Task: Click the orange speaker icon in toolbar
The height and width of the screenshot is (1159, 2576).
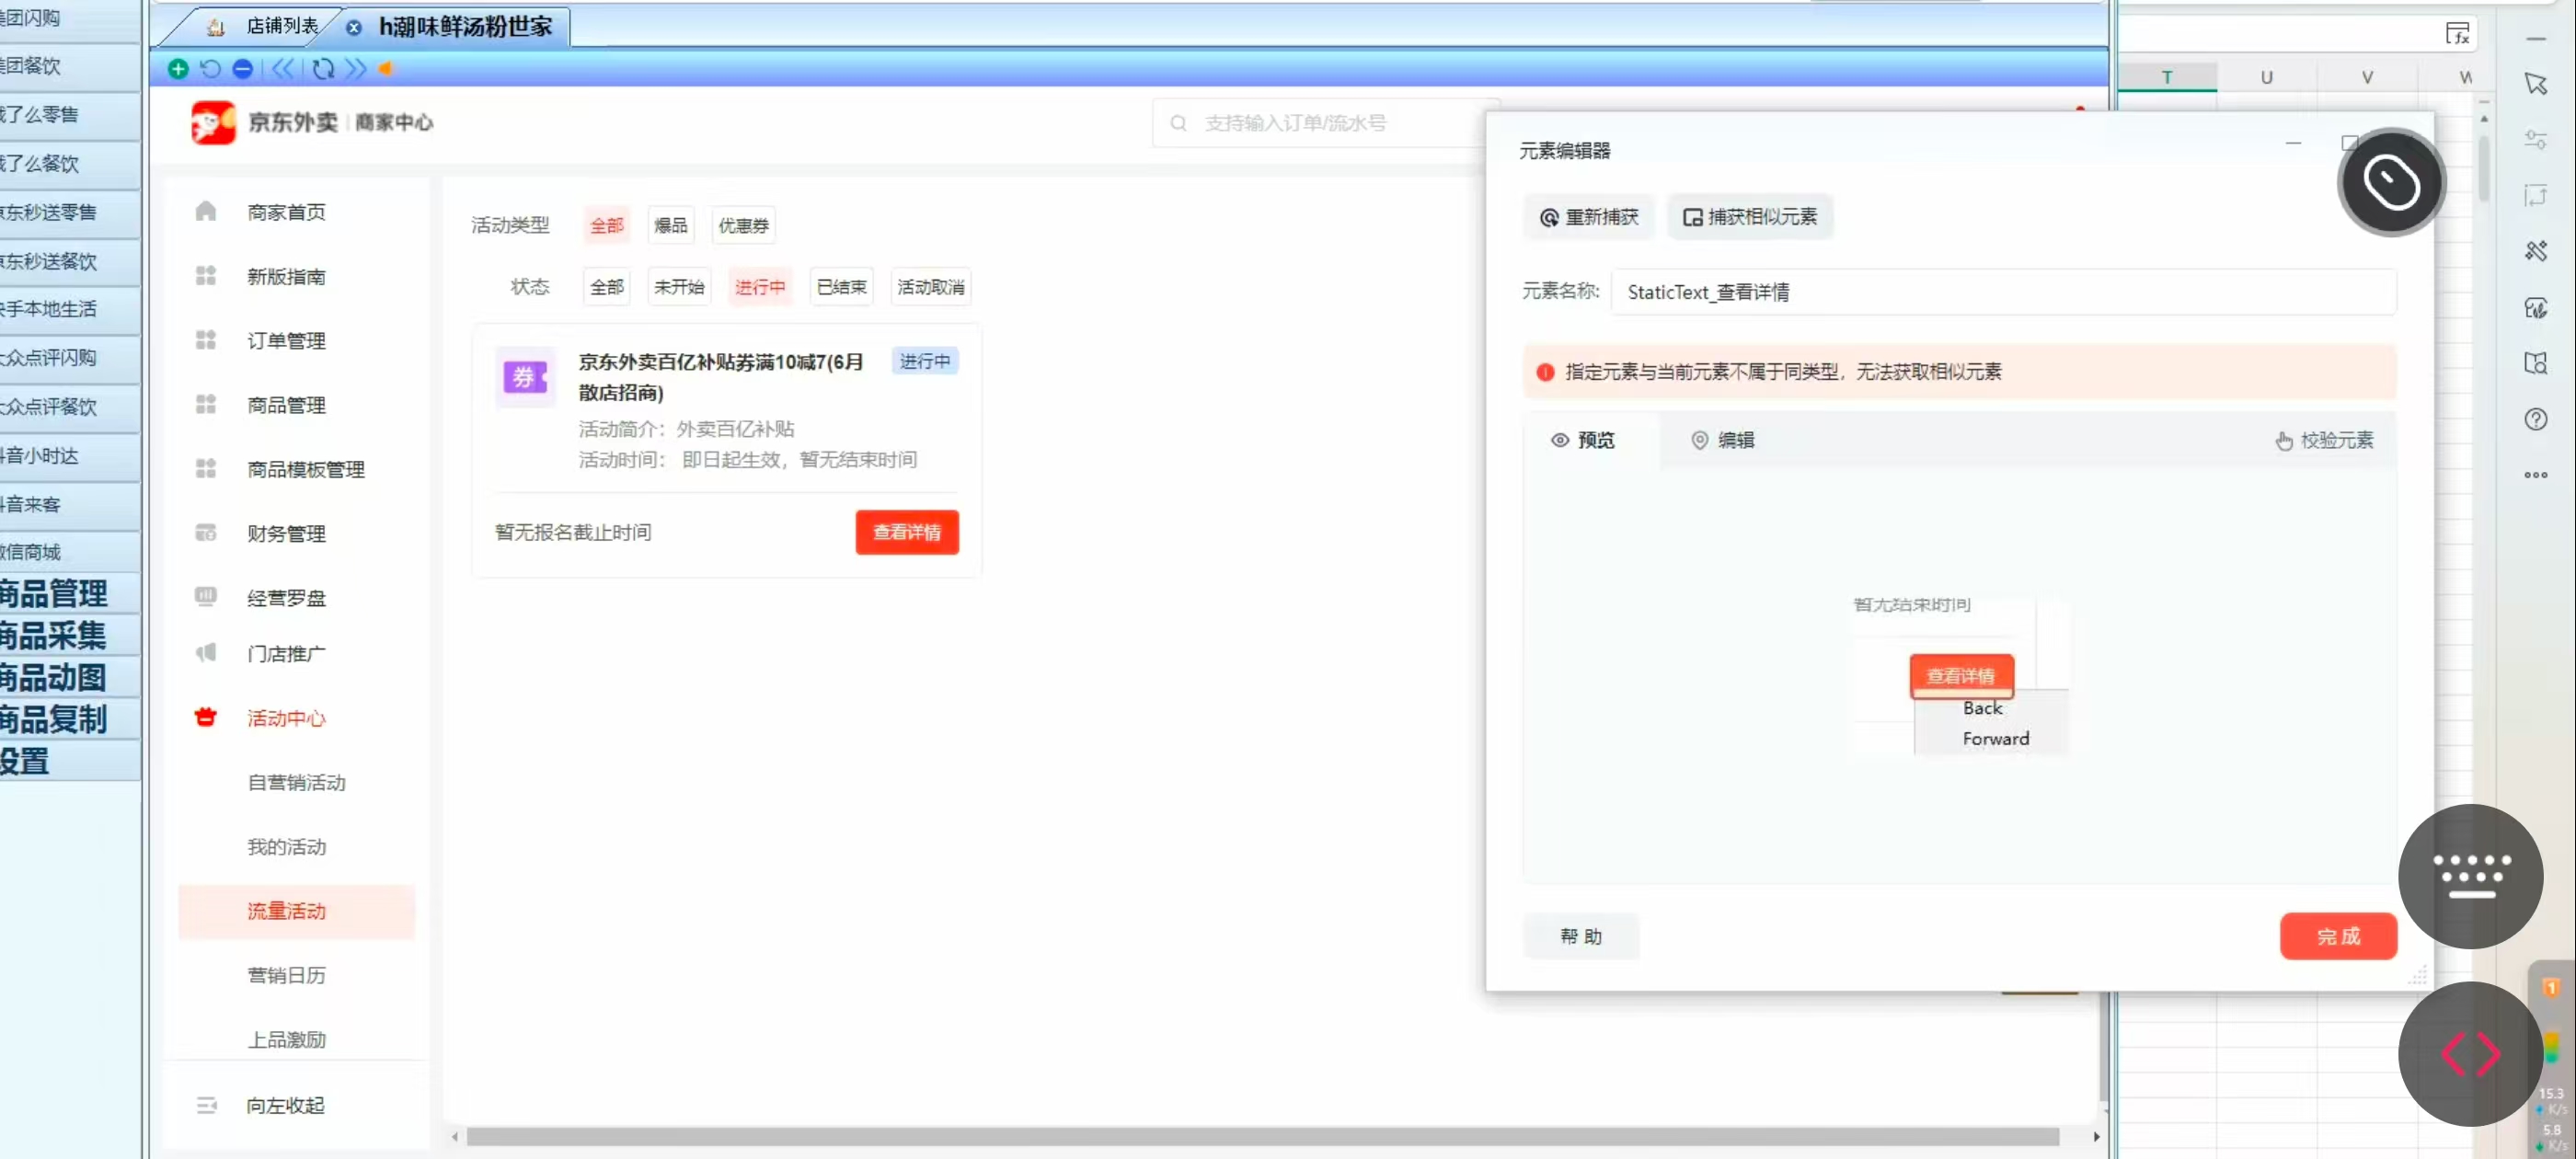Action: tap(386, 68)
